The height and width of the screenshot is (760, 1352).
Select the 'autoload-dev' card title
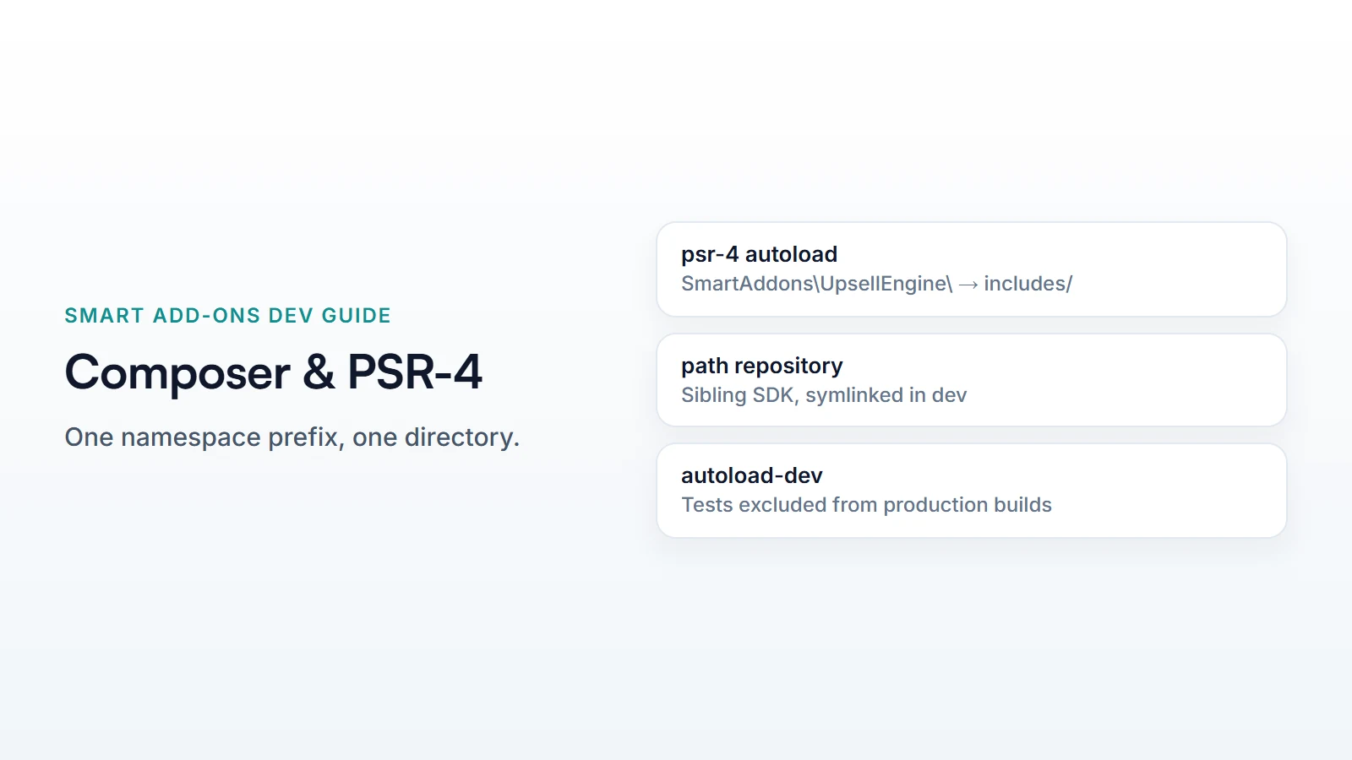751,475
